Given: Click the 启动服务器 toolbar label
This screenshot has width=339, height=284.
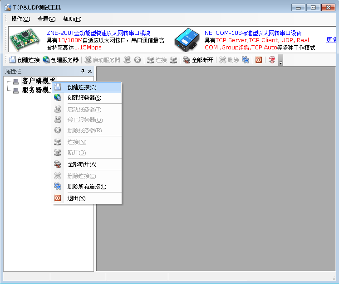Looking at the screenshot, I should click(107, 60).
